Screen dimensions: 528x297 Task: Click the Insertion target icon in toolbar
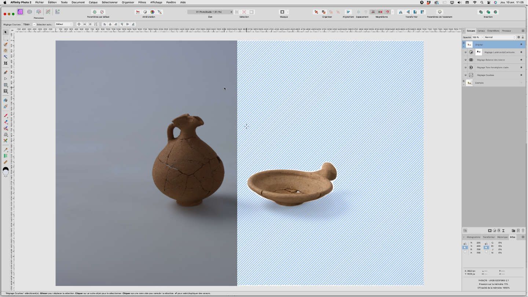[488, 12]
